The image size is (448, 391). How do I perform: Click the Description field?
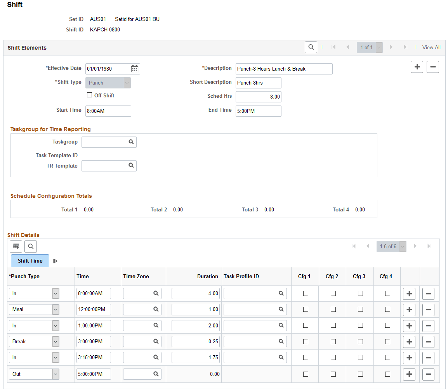click(x=284, y=69)
